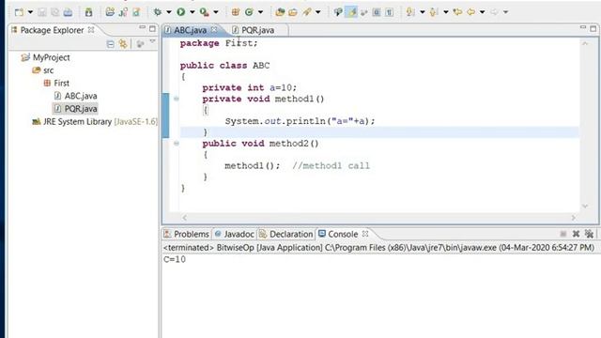Click the Search flashlight icon
The image size is (601, 338).
tap(307, 12)
